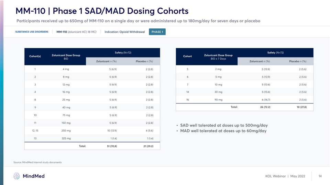
Task: Select the 90 mg dose cell
Action: click(x=218, y=100)
